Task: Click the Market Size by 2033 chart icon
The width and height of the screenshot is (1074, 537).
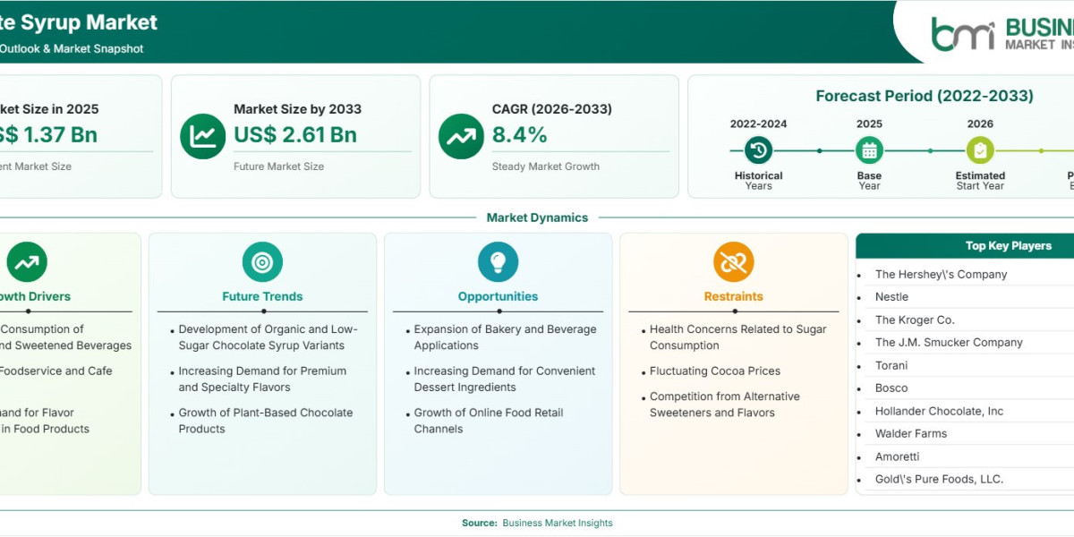Action: [202, 136]
